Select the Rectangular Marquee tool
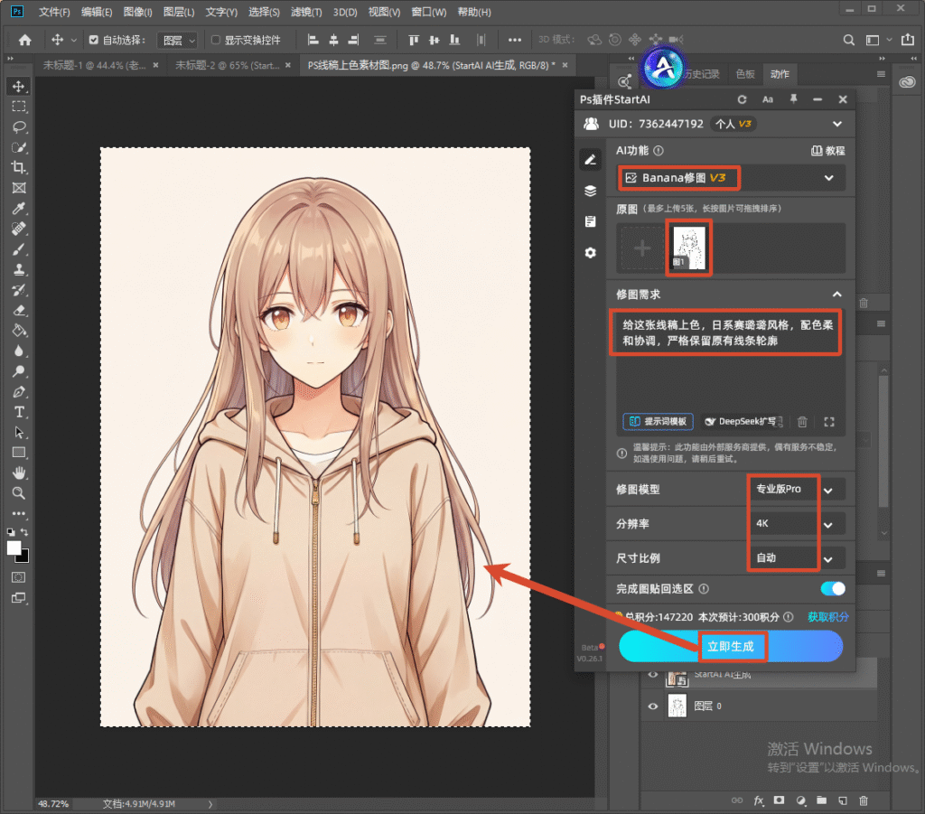 19,107
